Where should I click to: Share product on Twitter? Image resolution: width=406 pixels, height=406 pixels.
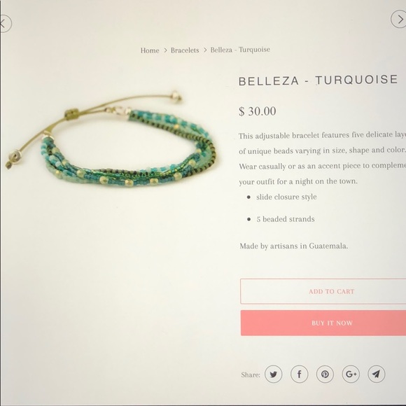point(273,374)
